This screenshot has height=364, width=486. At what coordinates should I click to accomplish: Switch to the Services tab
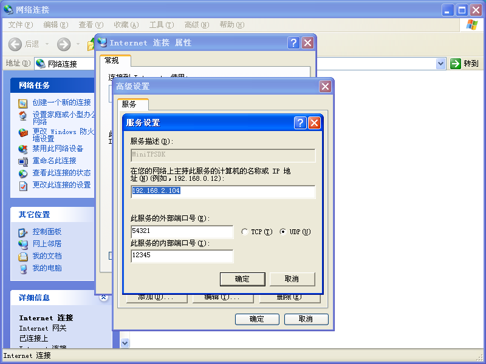click(129, 104)
